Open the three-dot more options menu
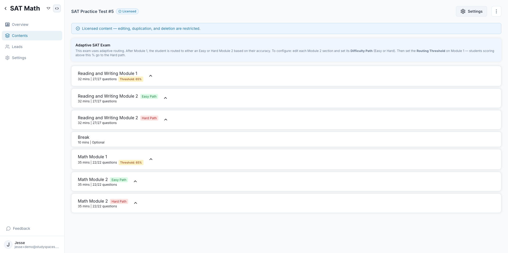508x253 pixels. pyautogui.click(x=496, y=11)
